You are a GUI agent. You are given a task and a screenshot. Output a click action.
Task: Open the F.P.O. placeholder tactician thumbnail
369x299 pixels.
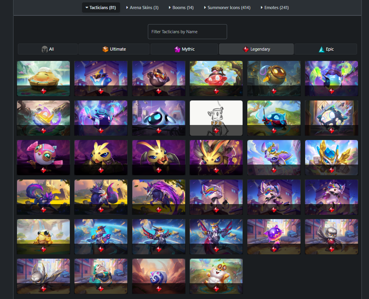coord(216,118)
